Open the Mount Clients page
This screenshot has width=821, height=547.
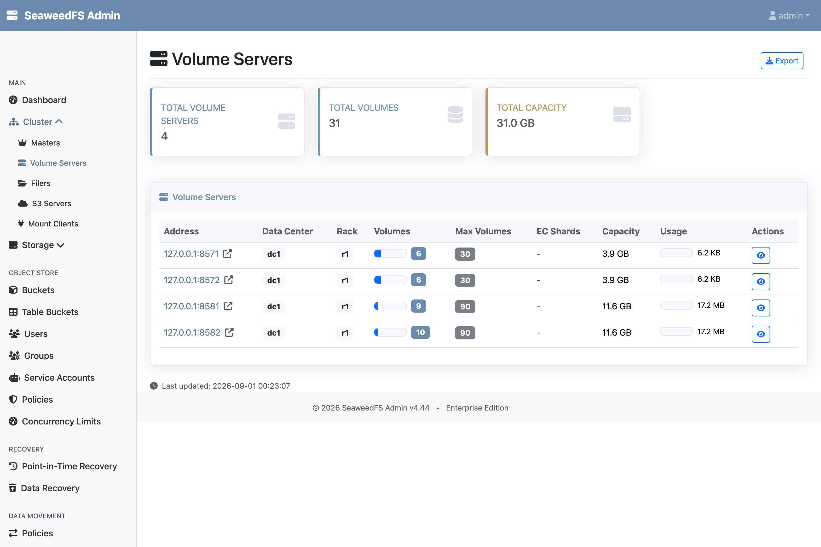tap(53, 224)
